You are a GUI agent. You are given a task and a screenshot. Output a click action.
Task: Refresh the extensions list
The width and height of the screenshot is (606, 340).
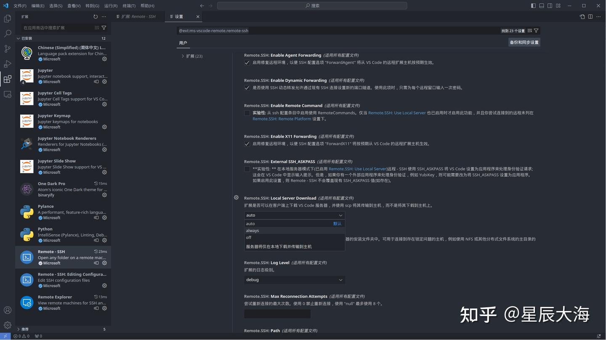coord(96,17)
